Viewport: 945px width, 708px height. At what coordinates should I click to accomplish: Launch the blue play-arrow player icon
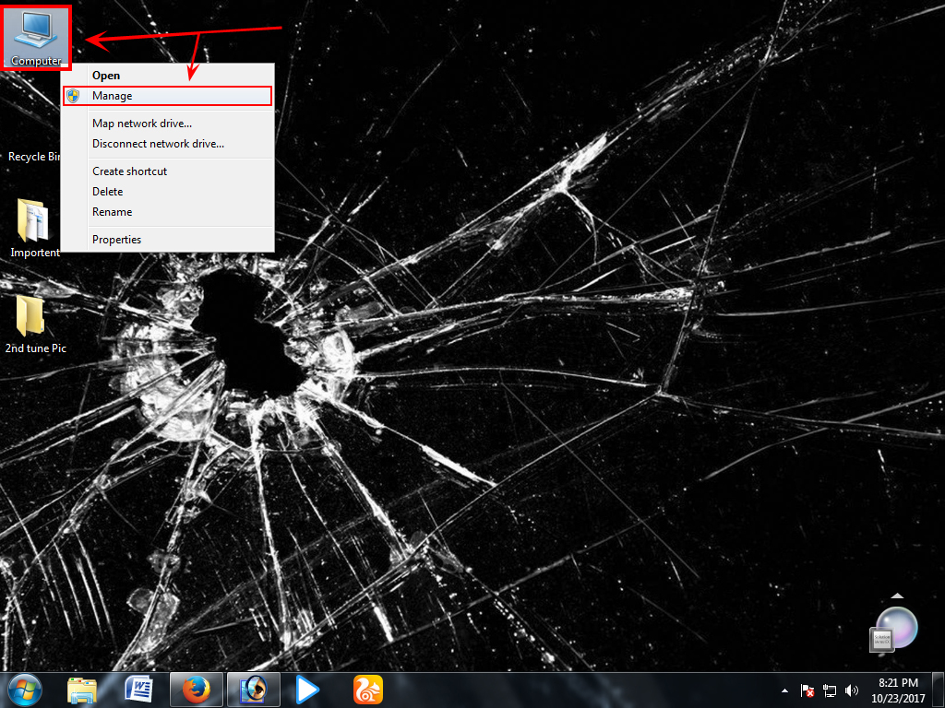coord(307,690)
